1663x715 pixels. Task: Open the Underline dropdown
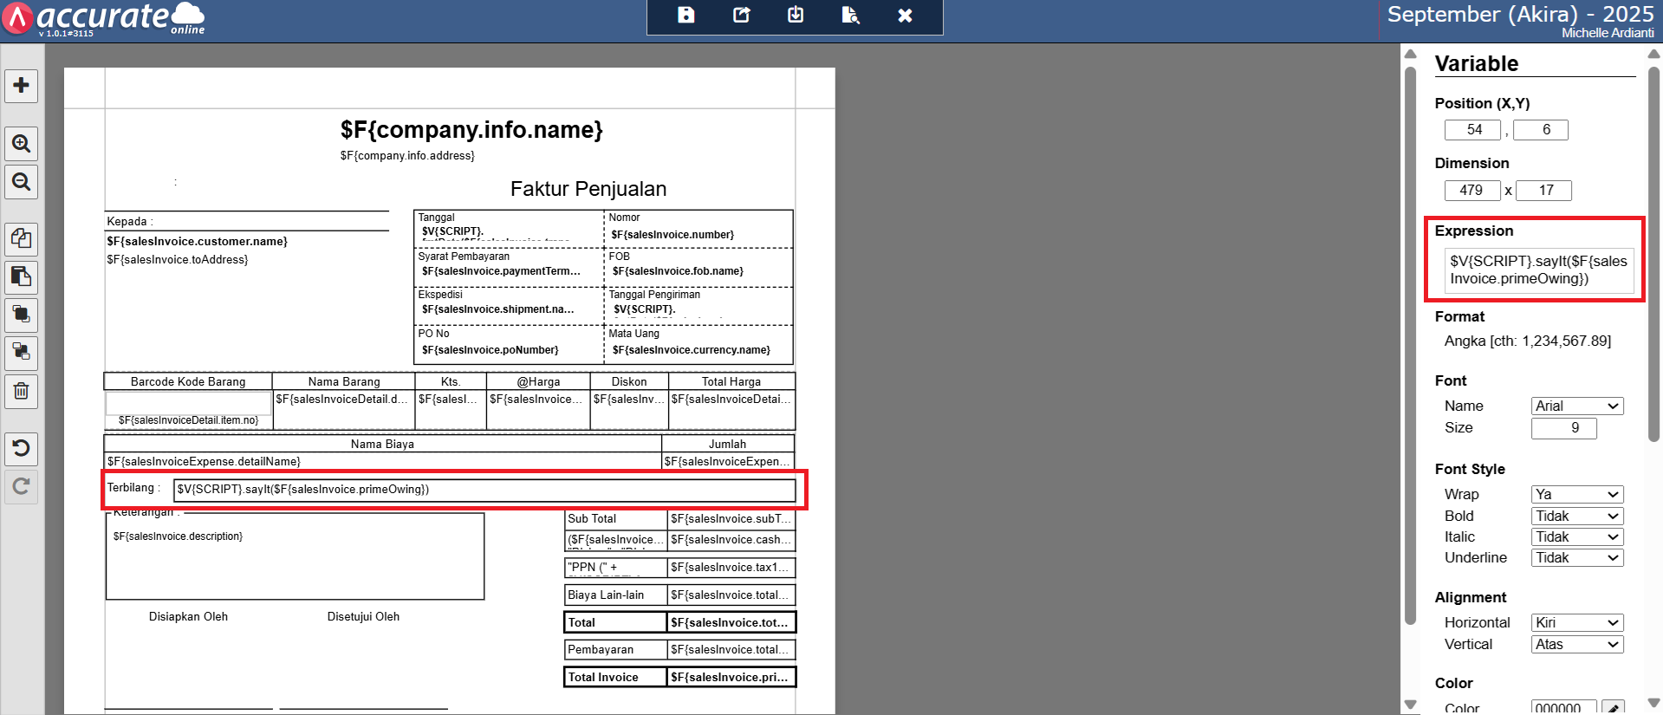(x=1576, y=558)
